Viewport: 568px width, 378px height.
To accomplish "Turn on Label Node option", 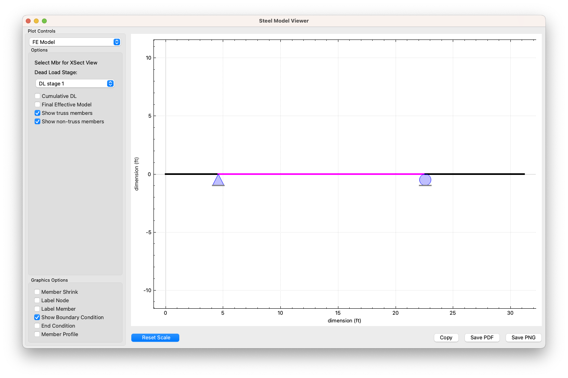I will pos(37,300).
